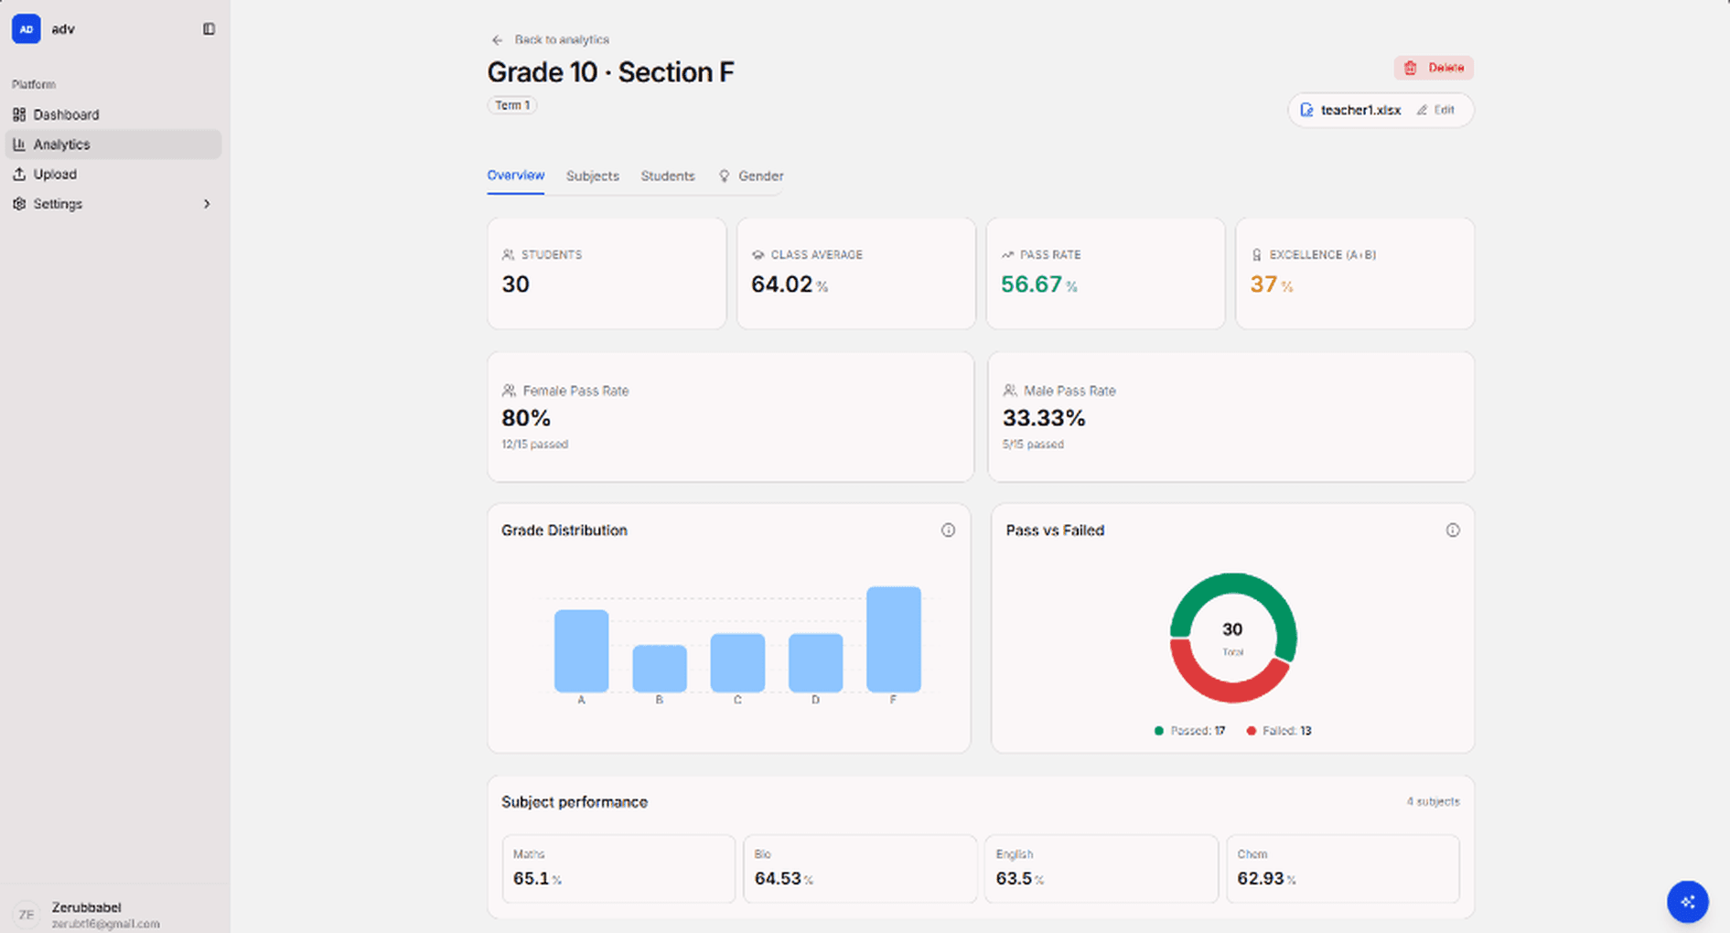The image size is (1730, 933).
Task: Click the back arrow icon
Action: coord(497,40)
